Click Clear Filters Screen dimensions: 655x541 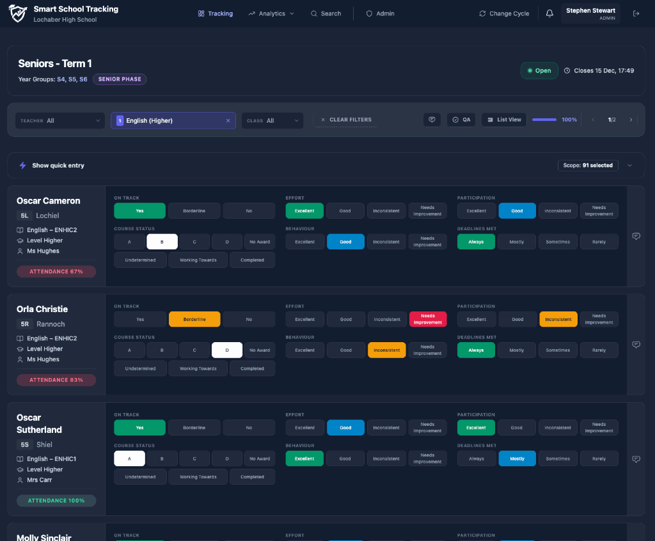(x=346, y=120)
